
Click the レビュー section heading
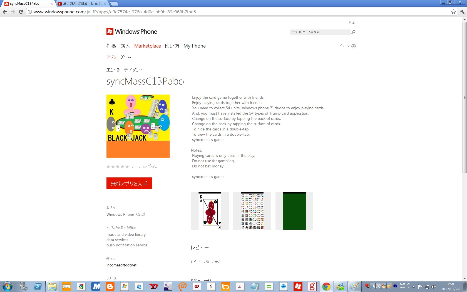pyautogui.click(x=200, y=248)
